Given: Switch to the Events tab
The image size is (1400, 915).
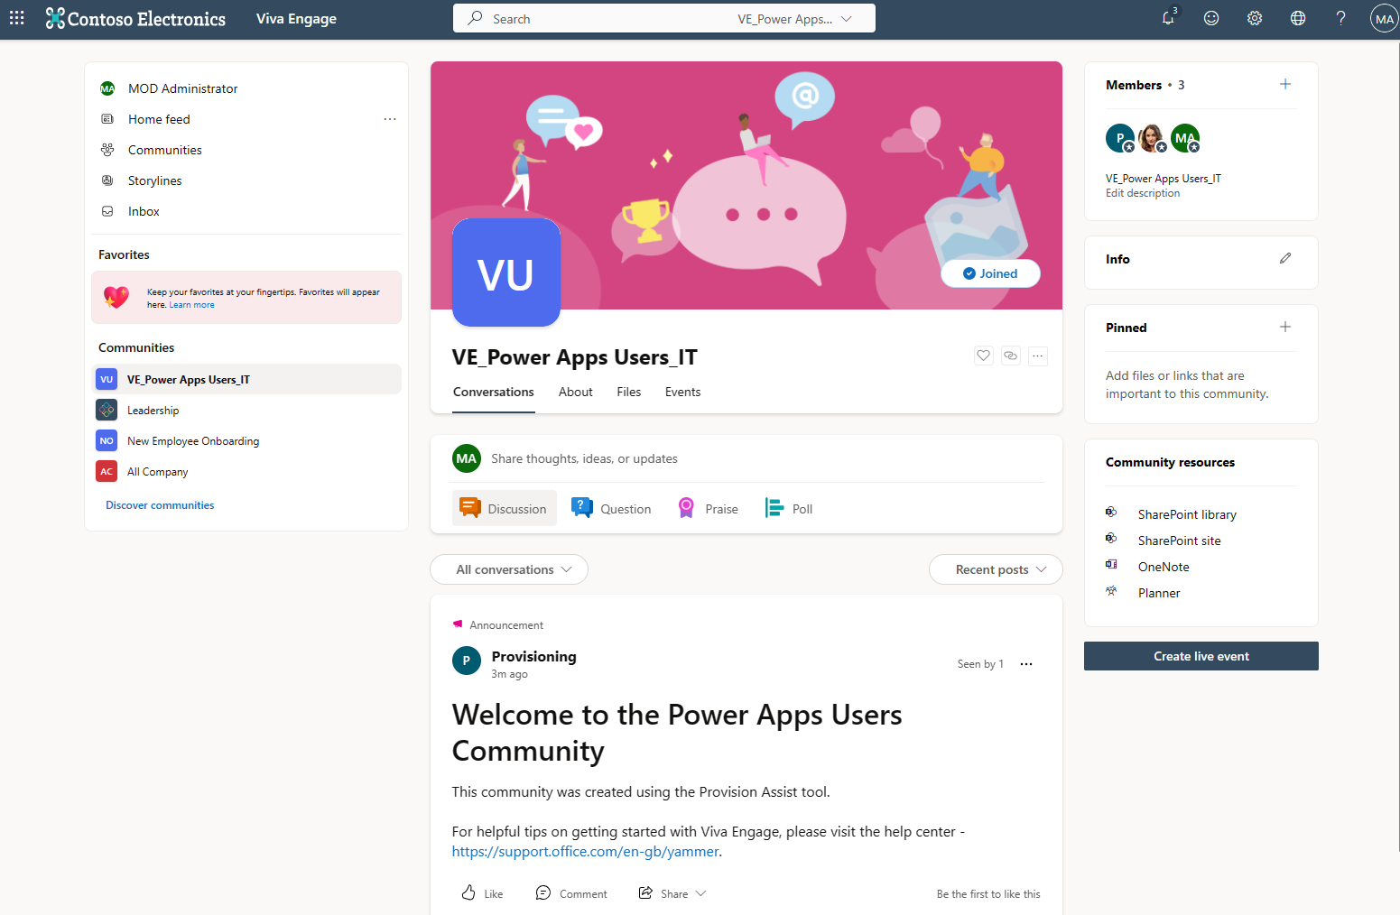Looking at the screenshot, I should pos(683,393).
